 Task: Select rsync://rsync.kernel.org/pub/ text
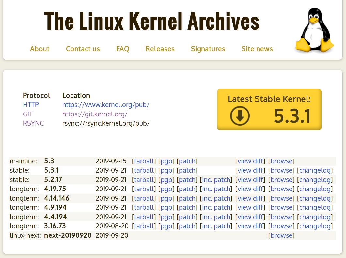[x=106, y=123]
